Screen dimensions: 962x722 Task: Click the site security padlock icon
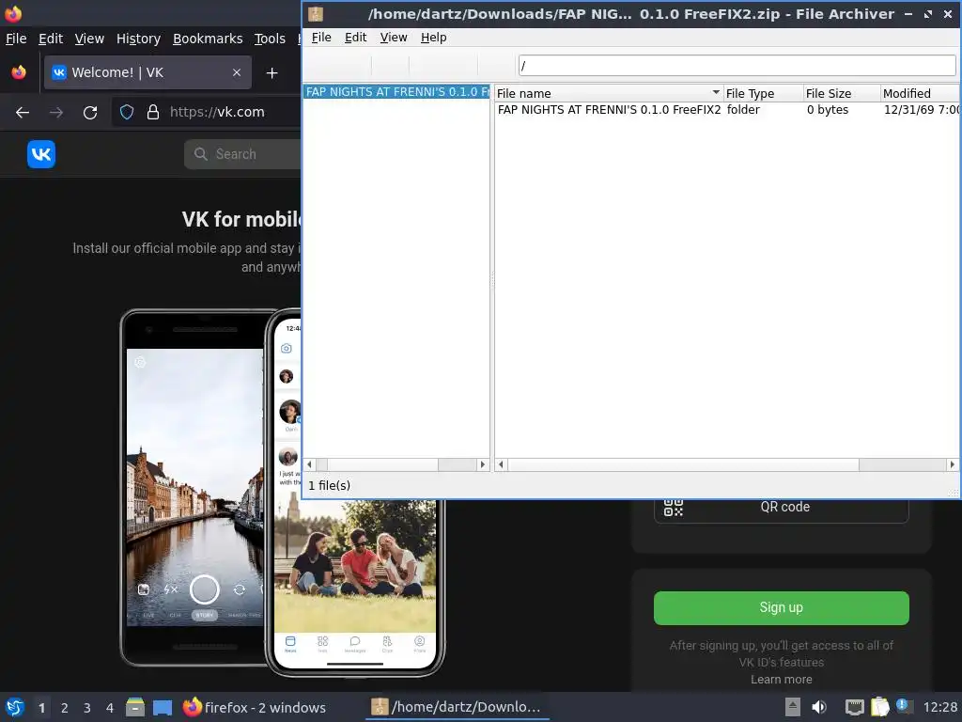coord(153,113)
